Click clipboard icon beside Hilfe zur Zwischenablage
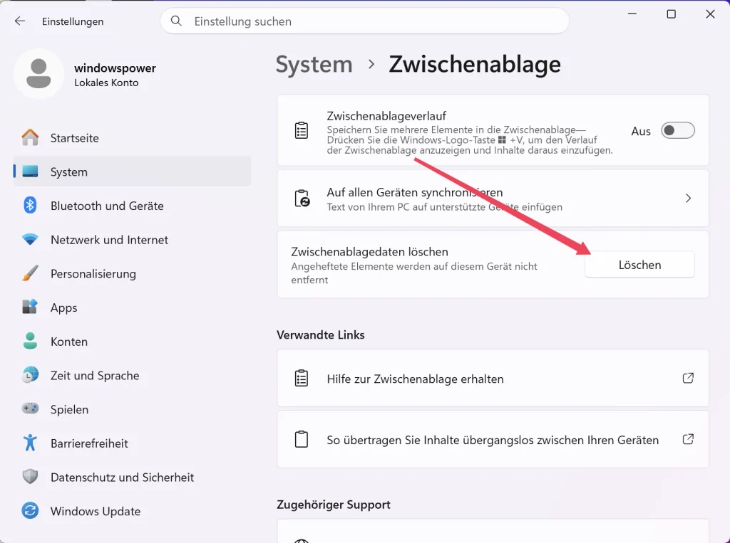730x543 pixels. coord(302,379)
